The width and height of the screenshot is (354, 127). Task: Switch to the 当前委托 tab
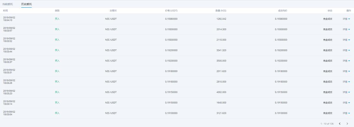(8, 4)
